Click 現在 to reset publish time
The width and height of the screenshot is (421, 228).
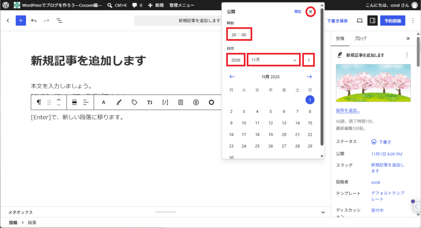point(298,12)
